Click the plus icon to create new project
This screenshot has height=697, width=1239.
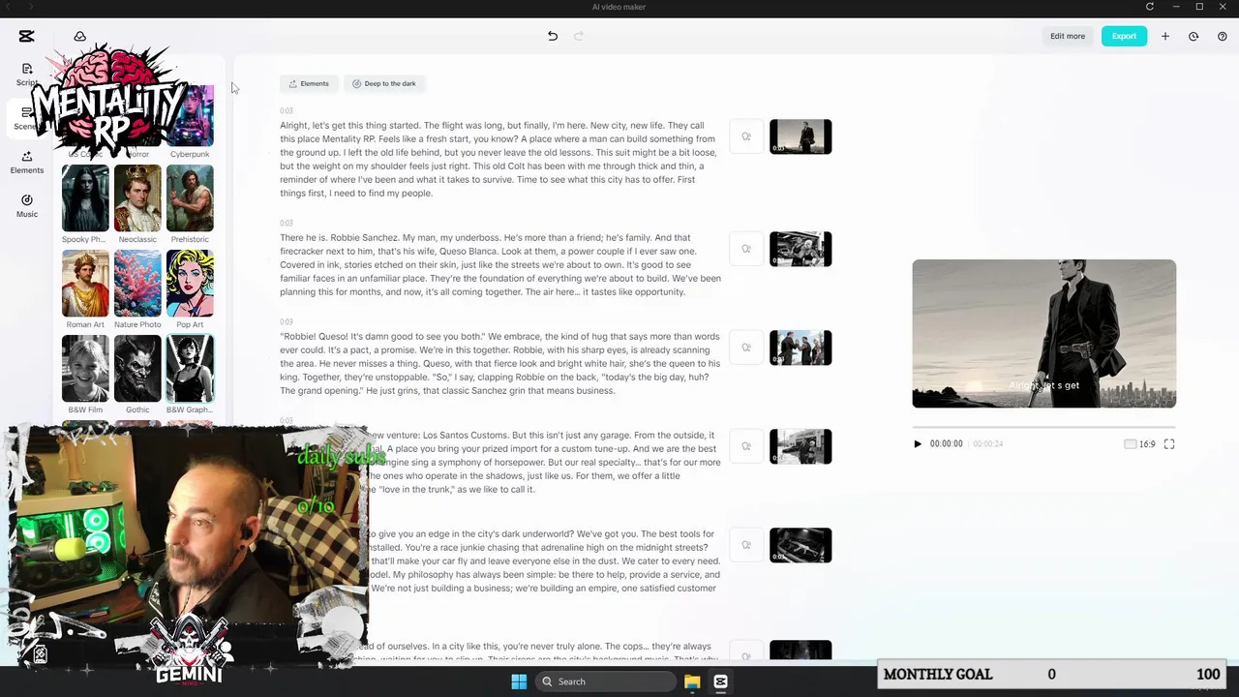(1165, 36)
